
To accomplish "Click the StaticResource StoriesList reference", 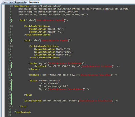I will click(96, 101).
